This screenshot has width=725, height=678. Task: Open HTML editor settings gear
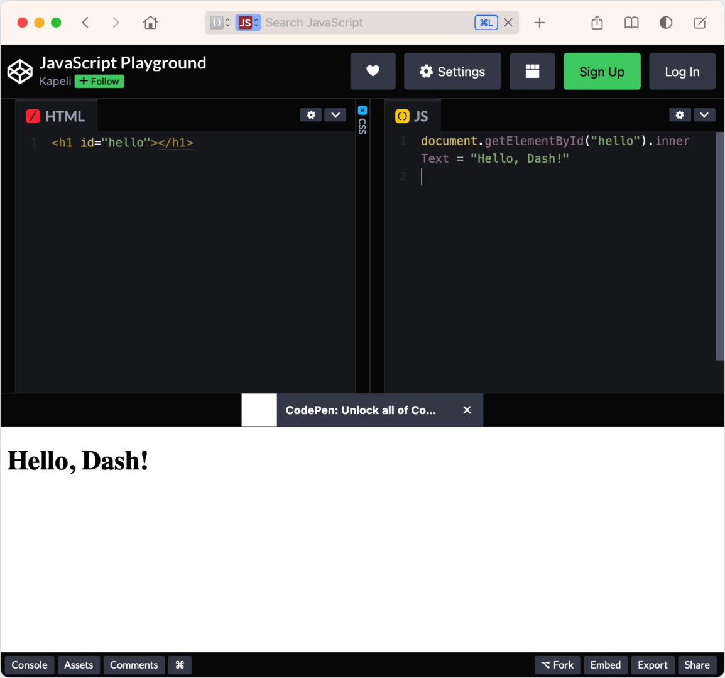[x=311, y=115]
